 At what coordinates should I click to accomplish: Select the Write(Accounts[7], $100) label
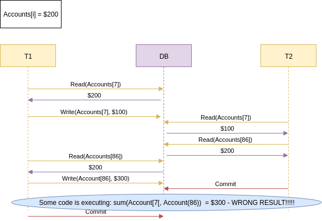pos(94,112)
